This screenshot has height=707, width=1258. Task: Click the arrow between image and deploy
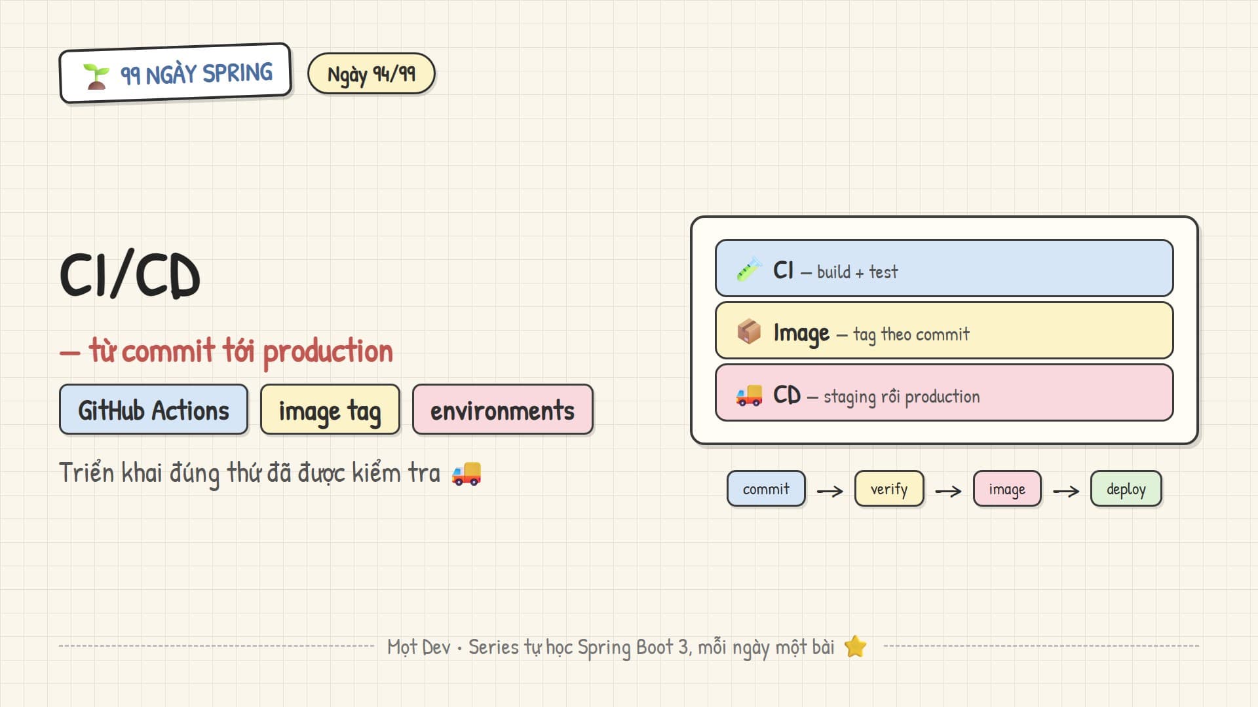point(1066,491)
